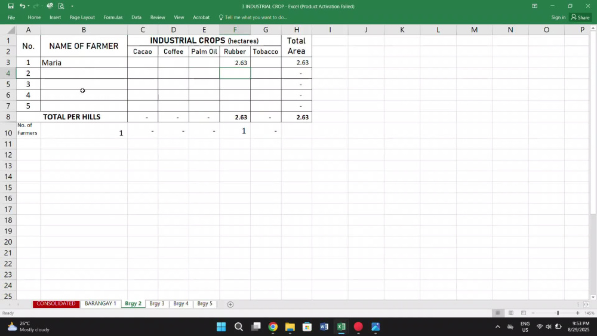Open zoom dialog via 145% label
The image size is (597, 336).
point(589,313)
